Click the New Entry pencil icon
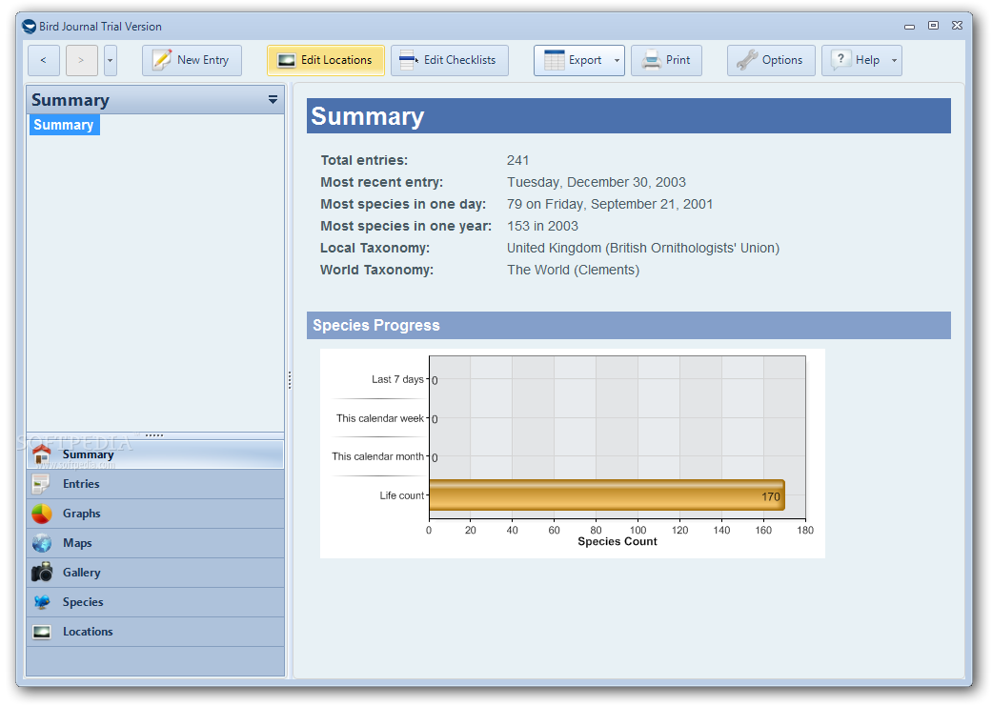The width and height of the screenshot is (992, 706). pos(162,60)
